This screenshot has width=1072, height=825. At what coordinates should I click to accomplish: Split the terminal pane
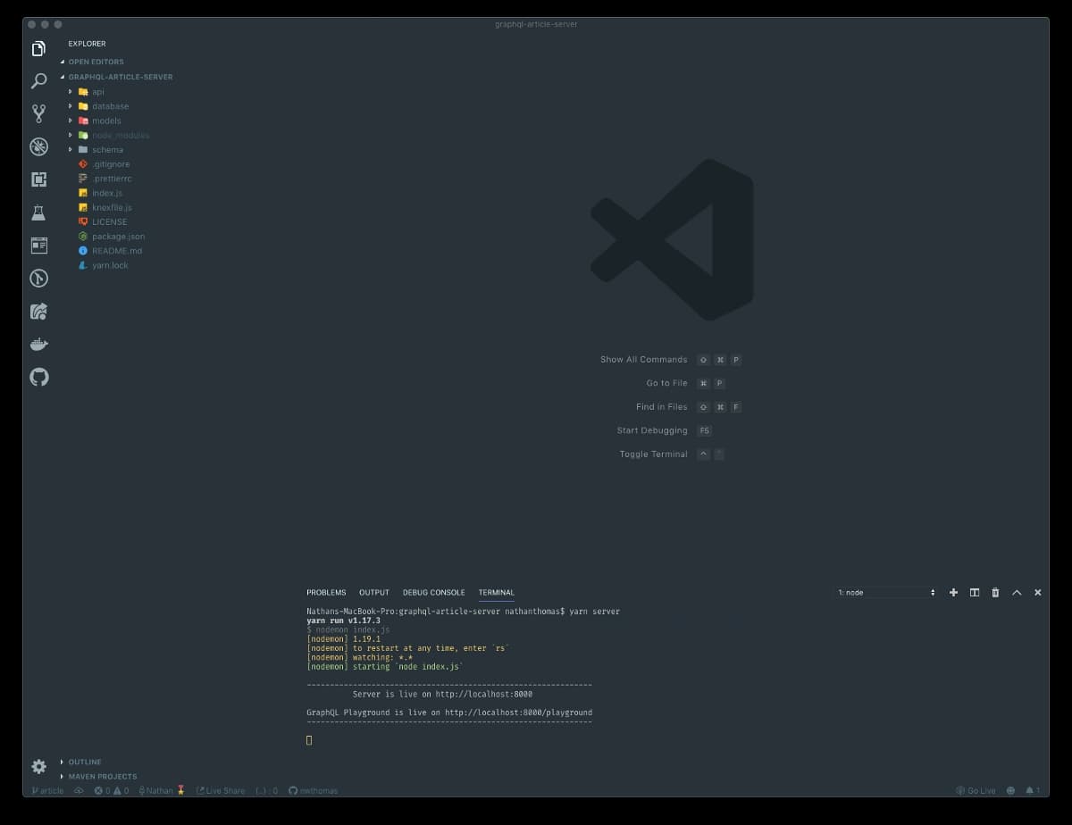point(975,592)
